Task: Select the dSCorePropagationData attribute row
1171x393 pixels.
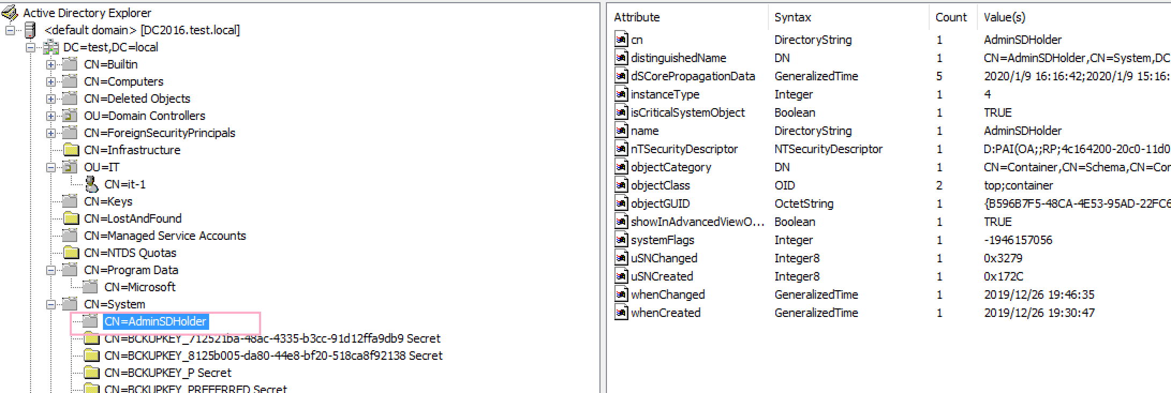Action: [x=693, y=76]
